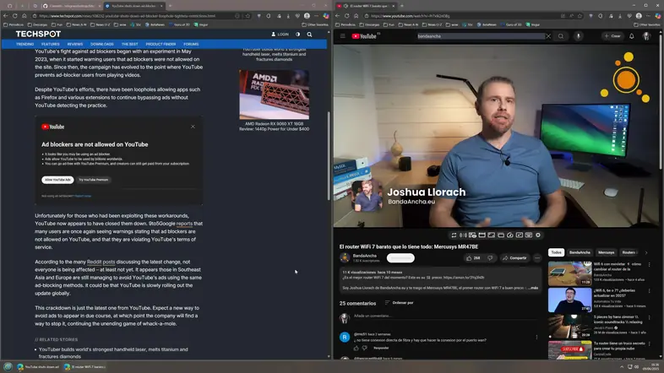Add a comment in Añade un comentario
The image size is (664, 373).
tap(444, 316)
